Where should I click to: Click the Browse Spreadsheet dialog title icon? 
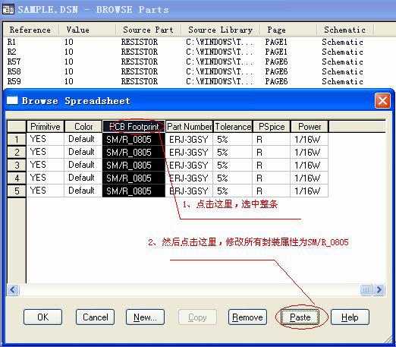[x=12, y=100]
